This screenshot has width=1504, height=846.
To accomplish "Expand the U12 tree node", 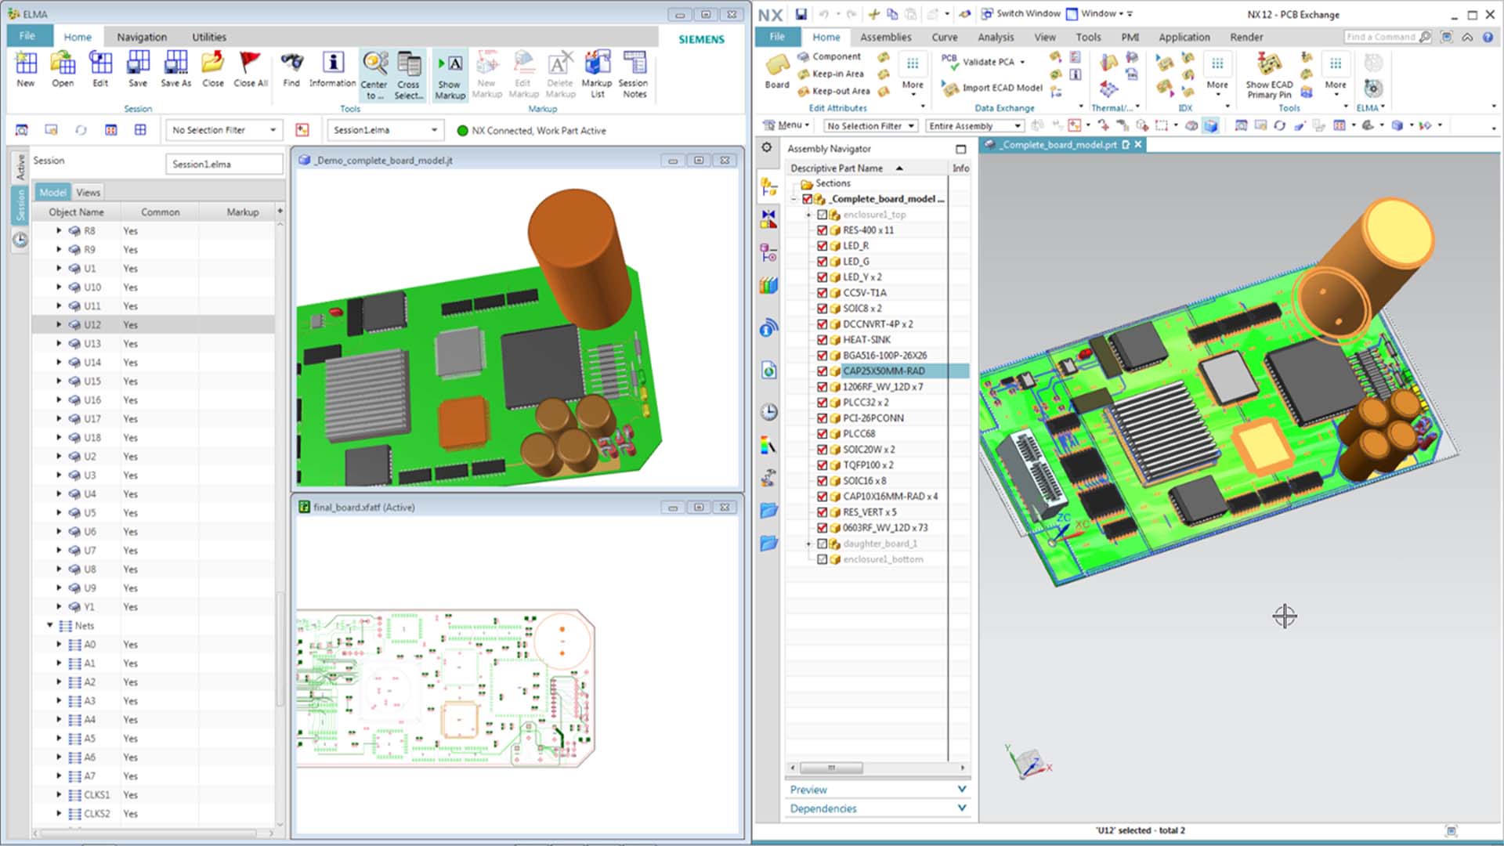I will pos(59,324).
